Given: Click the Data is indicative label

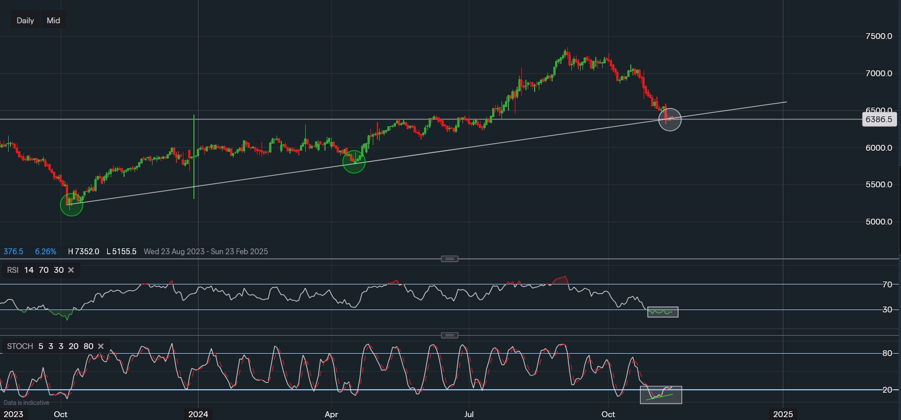Looking at the screenshot, I should 27,402.
